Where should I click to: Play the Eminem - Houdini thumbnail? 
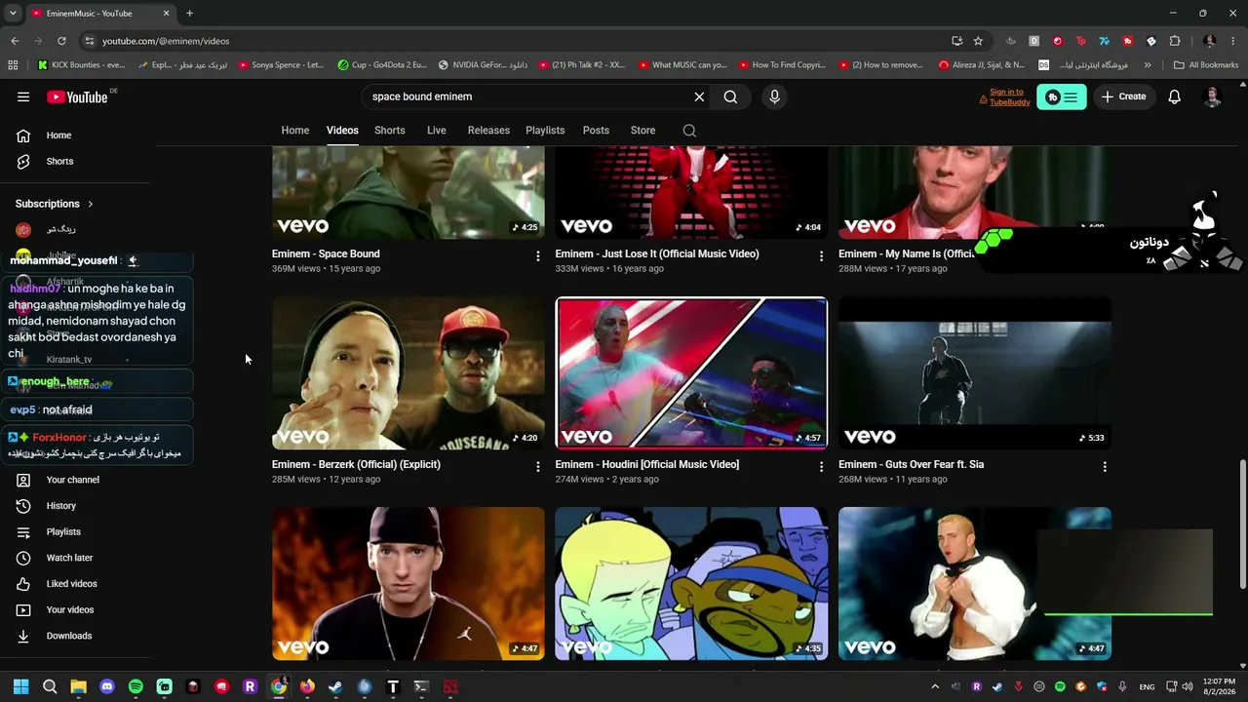tap(691, 373)
